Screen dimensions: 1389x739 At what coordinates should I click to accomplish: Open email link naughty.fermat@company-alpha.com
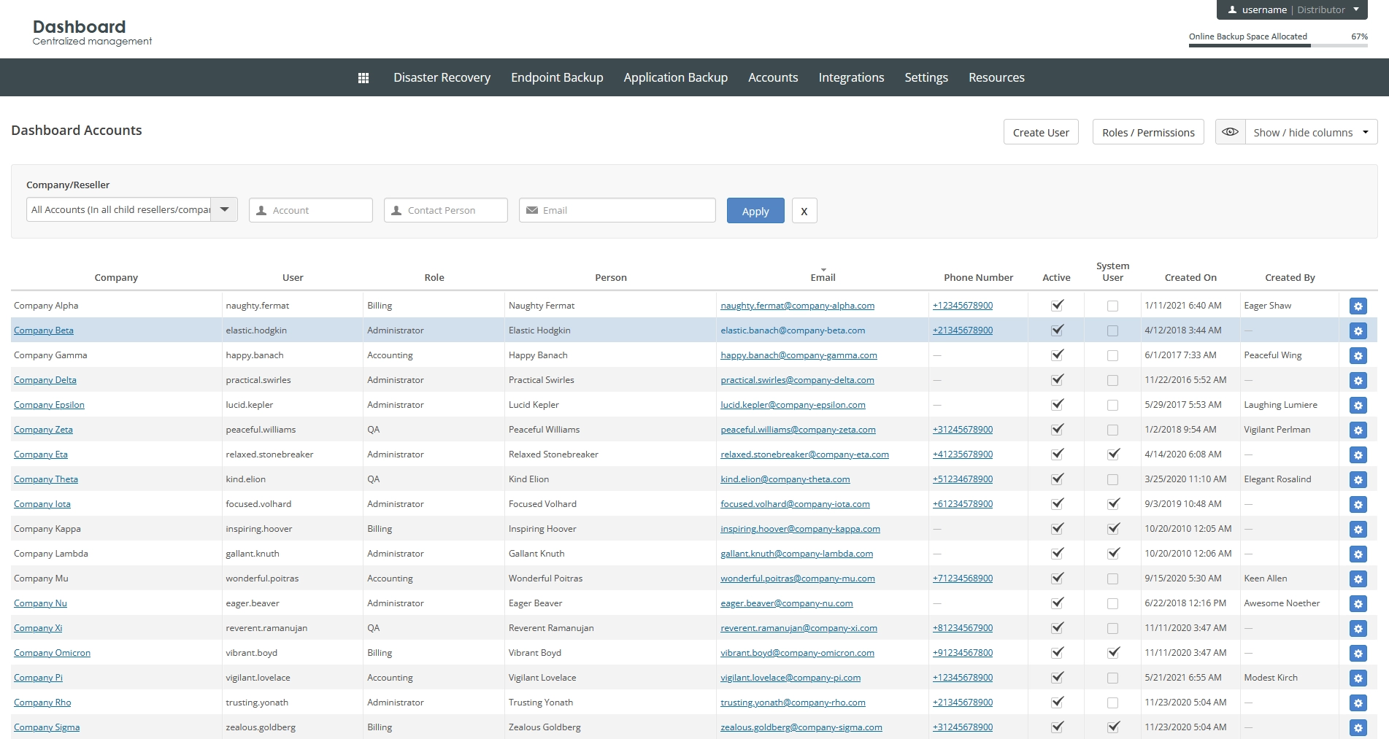click(797, 306)
